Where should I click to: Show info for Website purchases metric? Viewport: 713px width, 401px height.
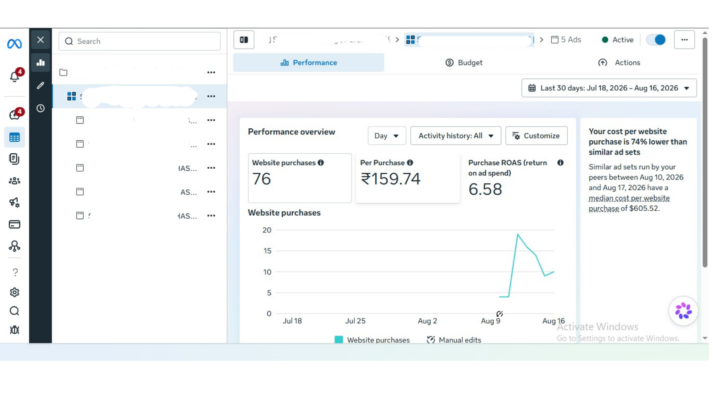[321, 163]
